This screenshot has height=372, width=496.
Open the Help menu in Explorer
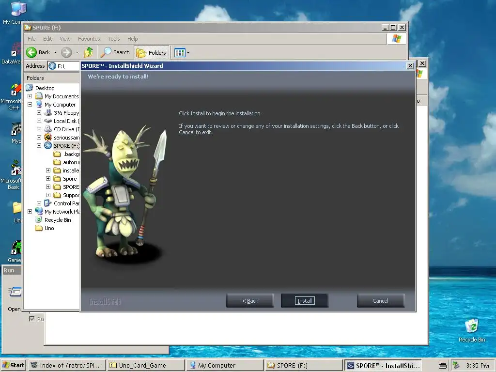pos(133,39)
